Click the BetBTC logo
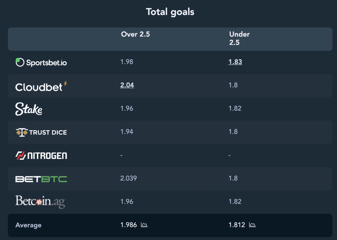 click(x=41, y=179)
